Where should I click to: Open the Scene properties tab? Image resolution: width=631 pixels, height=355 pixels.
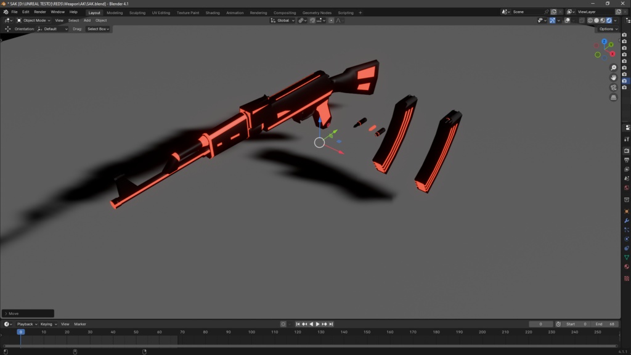627,179
